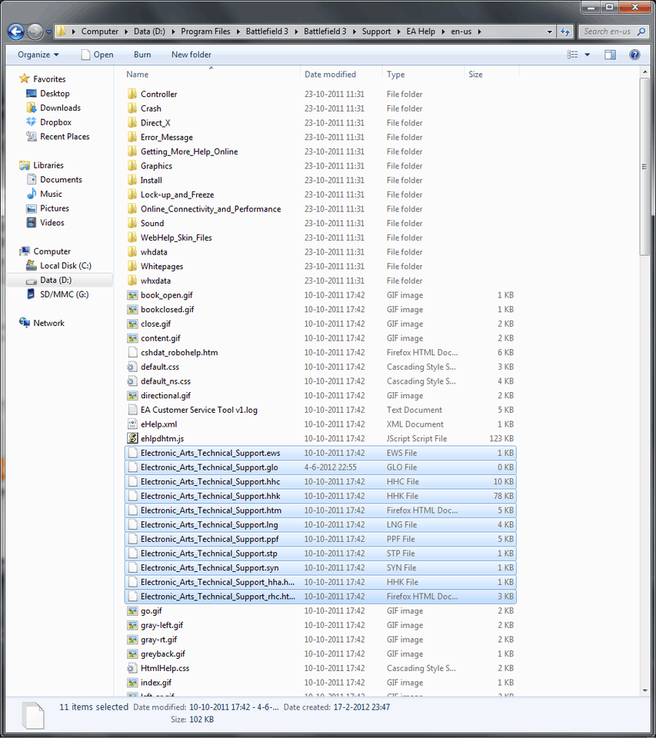Click the Open toolbar button

[x=98, y=55]
